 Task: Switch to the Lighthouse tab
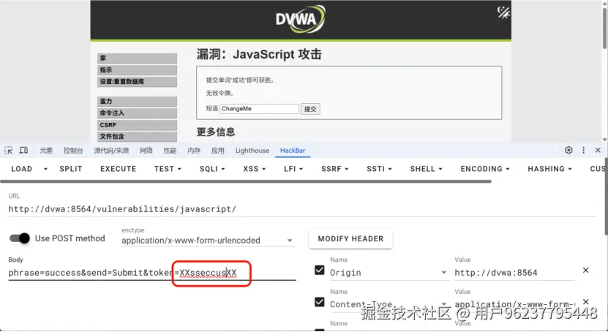click(252, 151)
